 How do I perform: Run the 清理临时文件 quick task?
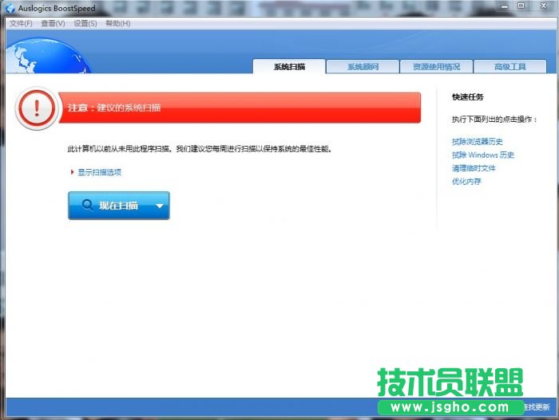pyautogui.click(x=474, y=168)
